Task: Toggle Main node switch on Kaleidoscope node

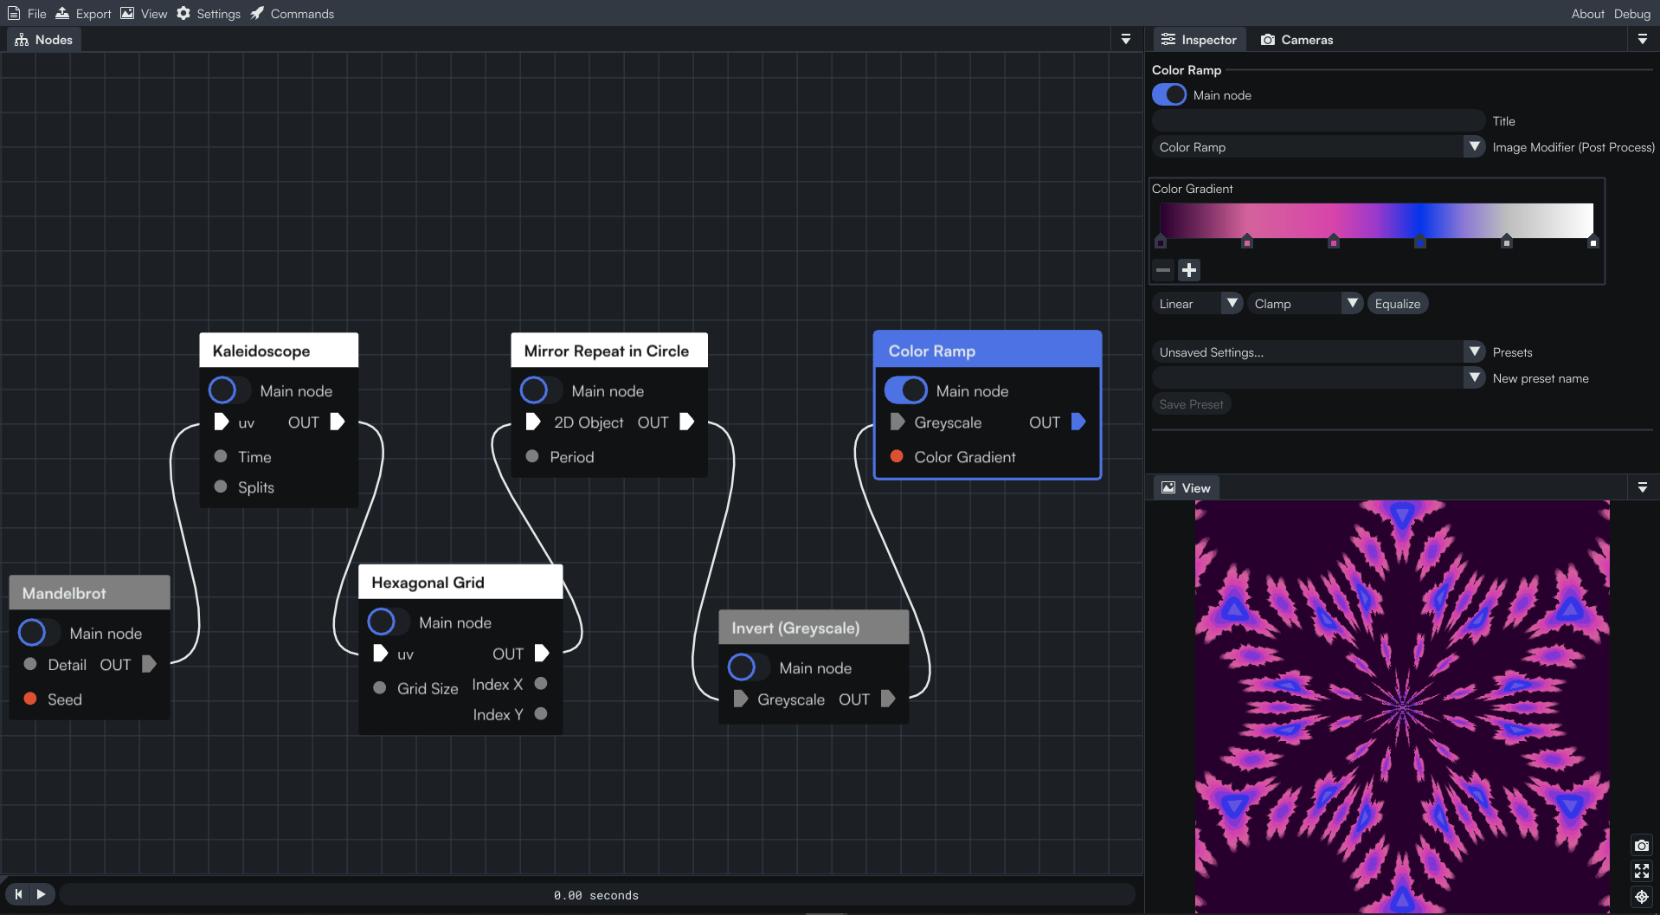Action: pyautogui.click(x=230, y=390)
